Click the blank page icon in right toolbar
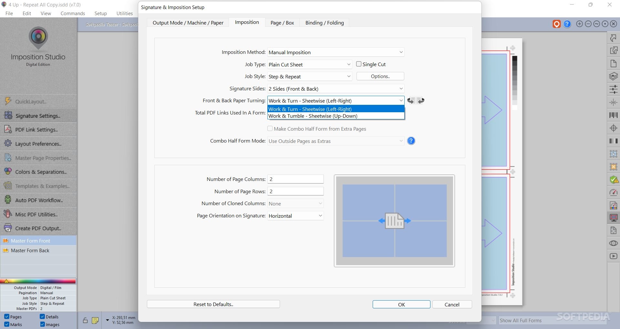Viewport: 620px width, 329px height. [613, 64]
